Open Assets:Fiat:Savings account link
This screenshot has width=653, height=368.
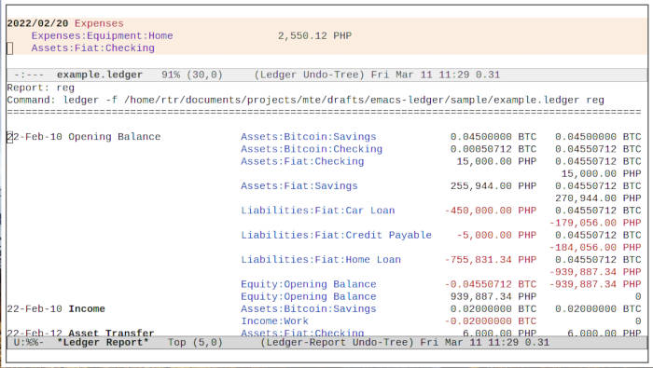[x=299, y=186]
